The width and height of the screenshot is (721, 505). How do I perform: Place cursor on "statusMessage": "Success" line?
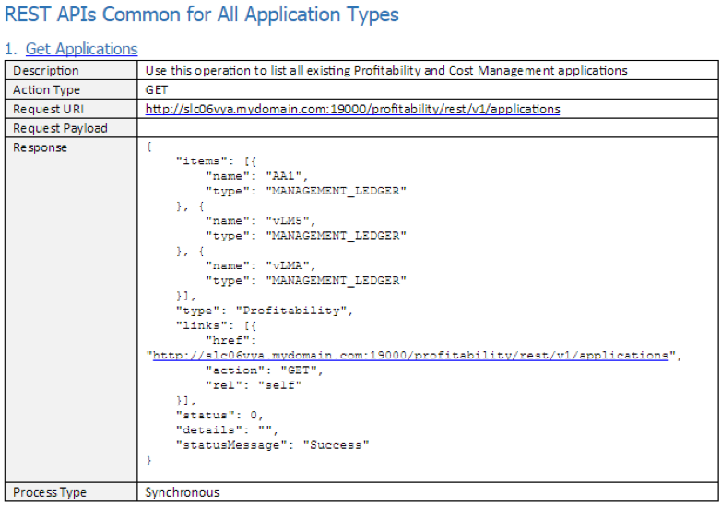(273, 445)
